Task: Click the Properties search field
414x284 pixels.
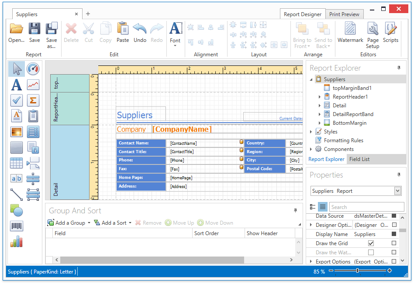Action: (367, 207)
